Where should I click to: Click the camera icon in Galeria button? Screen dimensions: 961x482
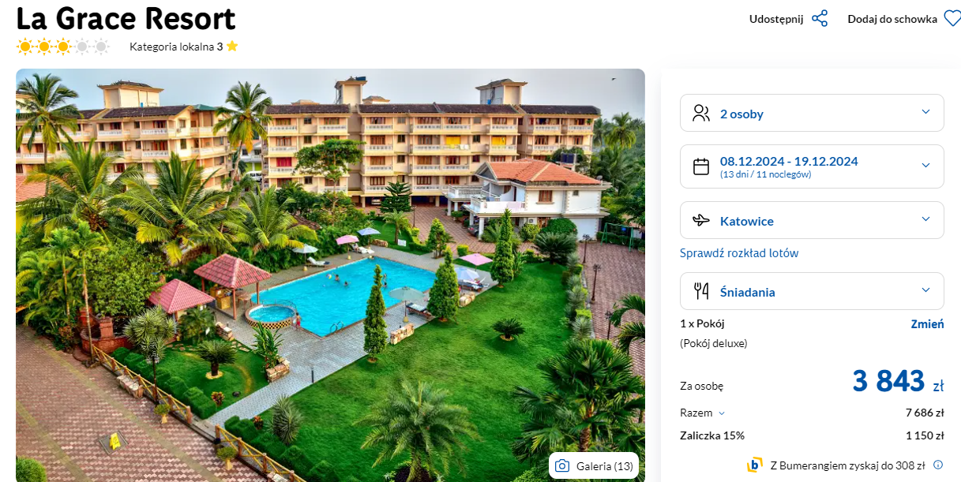(562, 466)
